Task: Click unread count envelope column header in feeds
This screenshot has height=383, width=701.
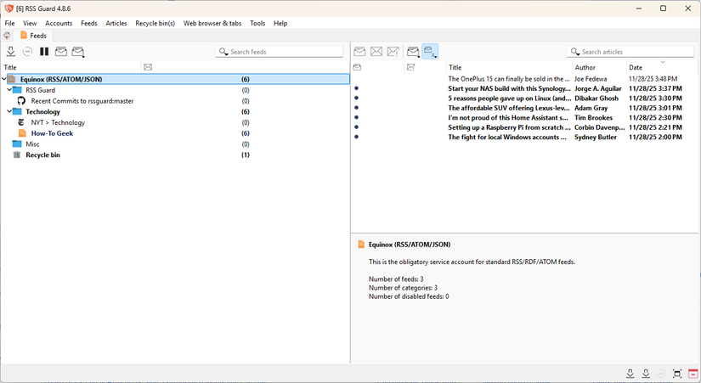Action: 148,67
